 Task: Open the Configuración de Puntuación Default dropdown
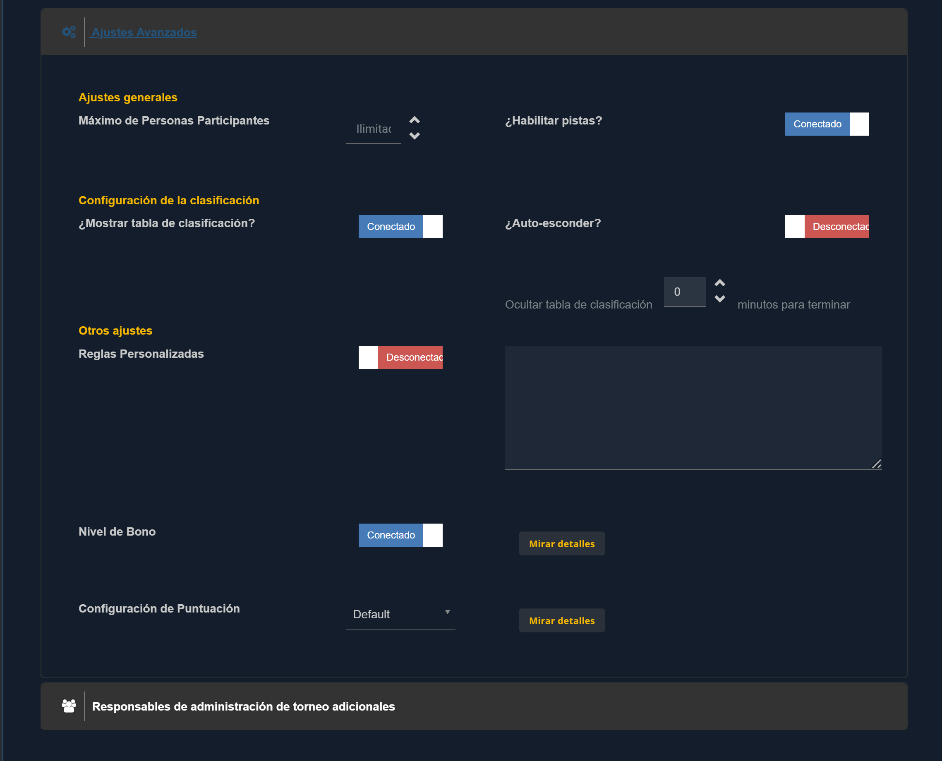click(400, 615)
